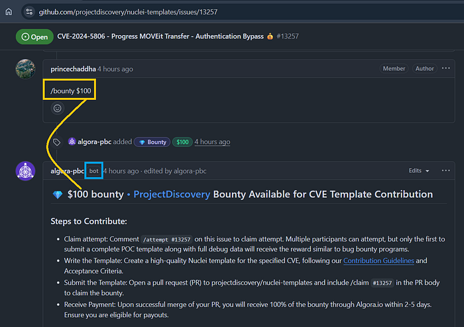The height and width of the screenshot is (327, 464).
Task: Open princechaddha's profile avatar
Action: click(25, 69)
